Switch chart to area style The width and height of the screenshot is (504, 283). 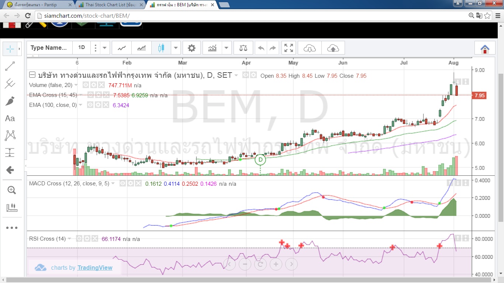(141, 48)
